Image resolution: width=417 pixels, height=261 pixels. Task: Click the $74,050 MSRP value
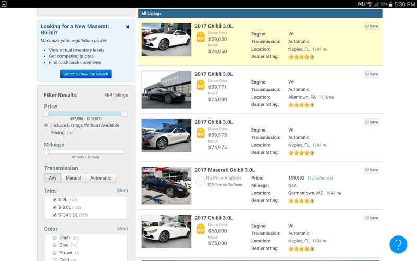[217, 51]
